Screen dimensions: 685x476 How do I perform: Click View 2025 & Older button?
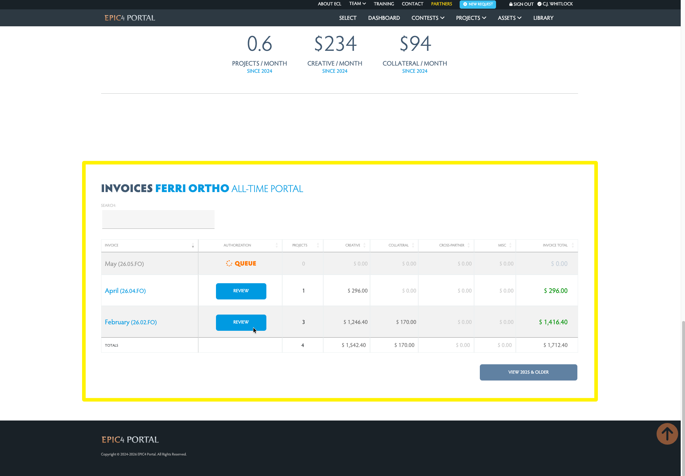[x=528, y=372]
